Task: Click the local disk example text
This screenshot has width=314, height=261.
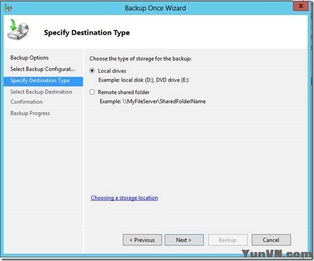Action: point(143,80)
